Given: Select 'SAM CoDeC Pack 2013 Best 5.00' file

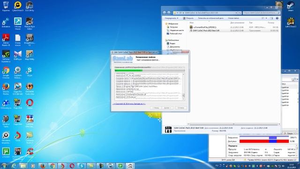Looking at the screenshot, I should 234,31.
